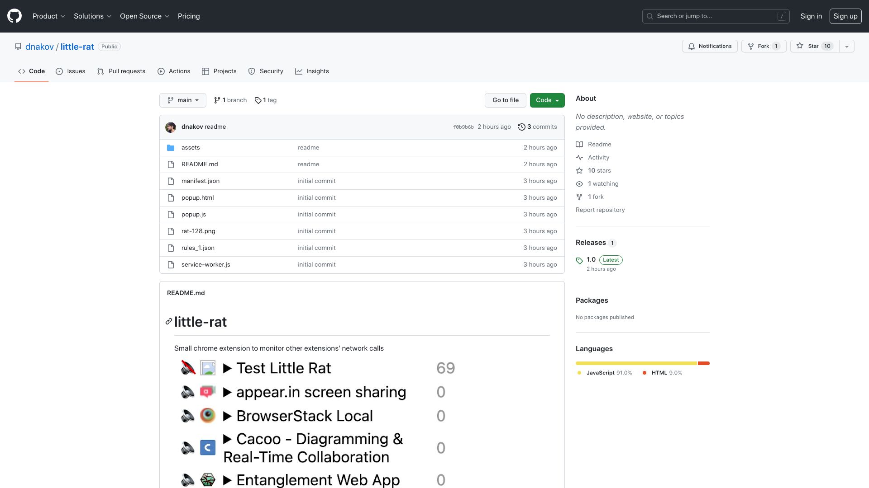Image resolution: width=869 pixels, height=488 pixels.
Task: Click the service-worker.js file icon
Action: (x=171, y=265)
